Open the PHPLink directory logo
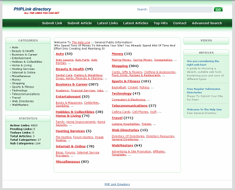This screenshot has width=235, height=190. [36, 11]
